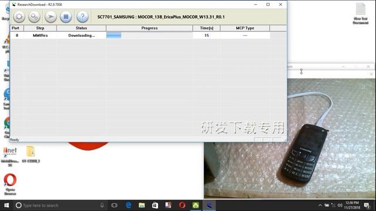This screenshot has height=211, width=376.
Task: Open the volume tray icon
Action: (340, 205)
